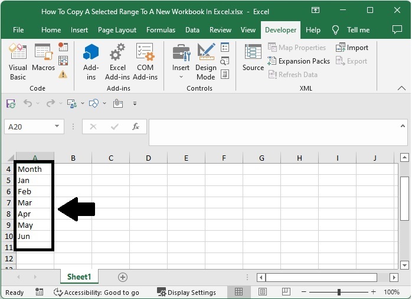Expand the Redo history dropdown
Viewport: 412px width, 299px height.
pos(61,103)
